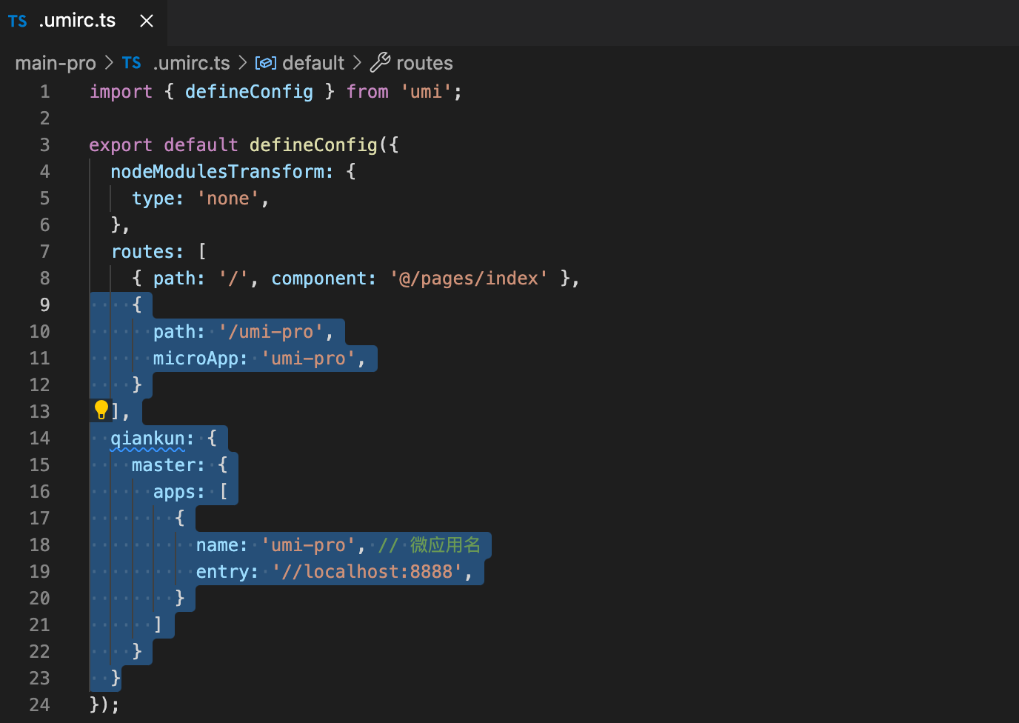Open the routes breadcrumb symbol
Viewport: 1019px width, 723px height.
[424, 63]
